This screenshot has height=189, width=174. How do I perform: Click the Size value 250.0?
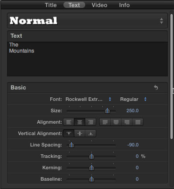pyautogui.click(x=132, y=111)
